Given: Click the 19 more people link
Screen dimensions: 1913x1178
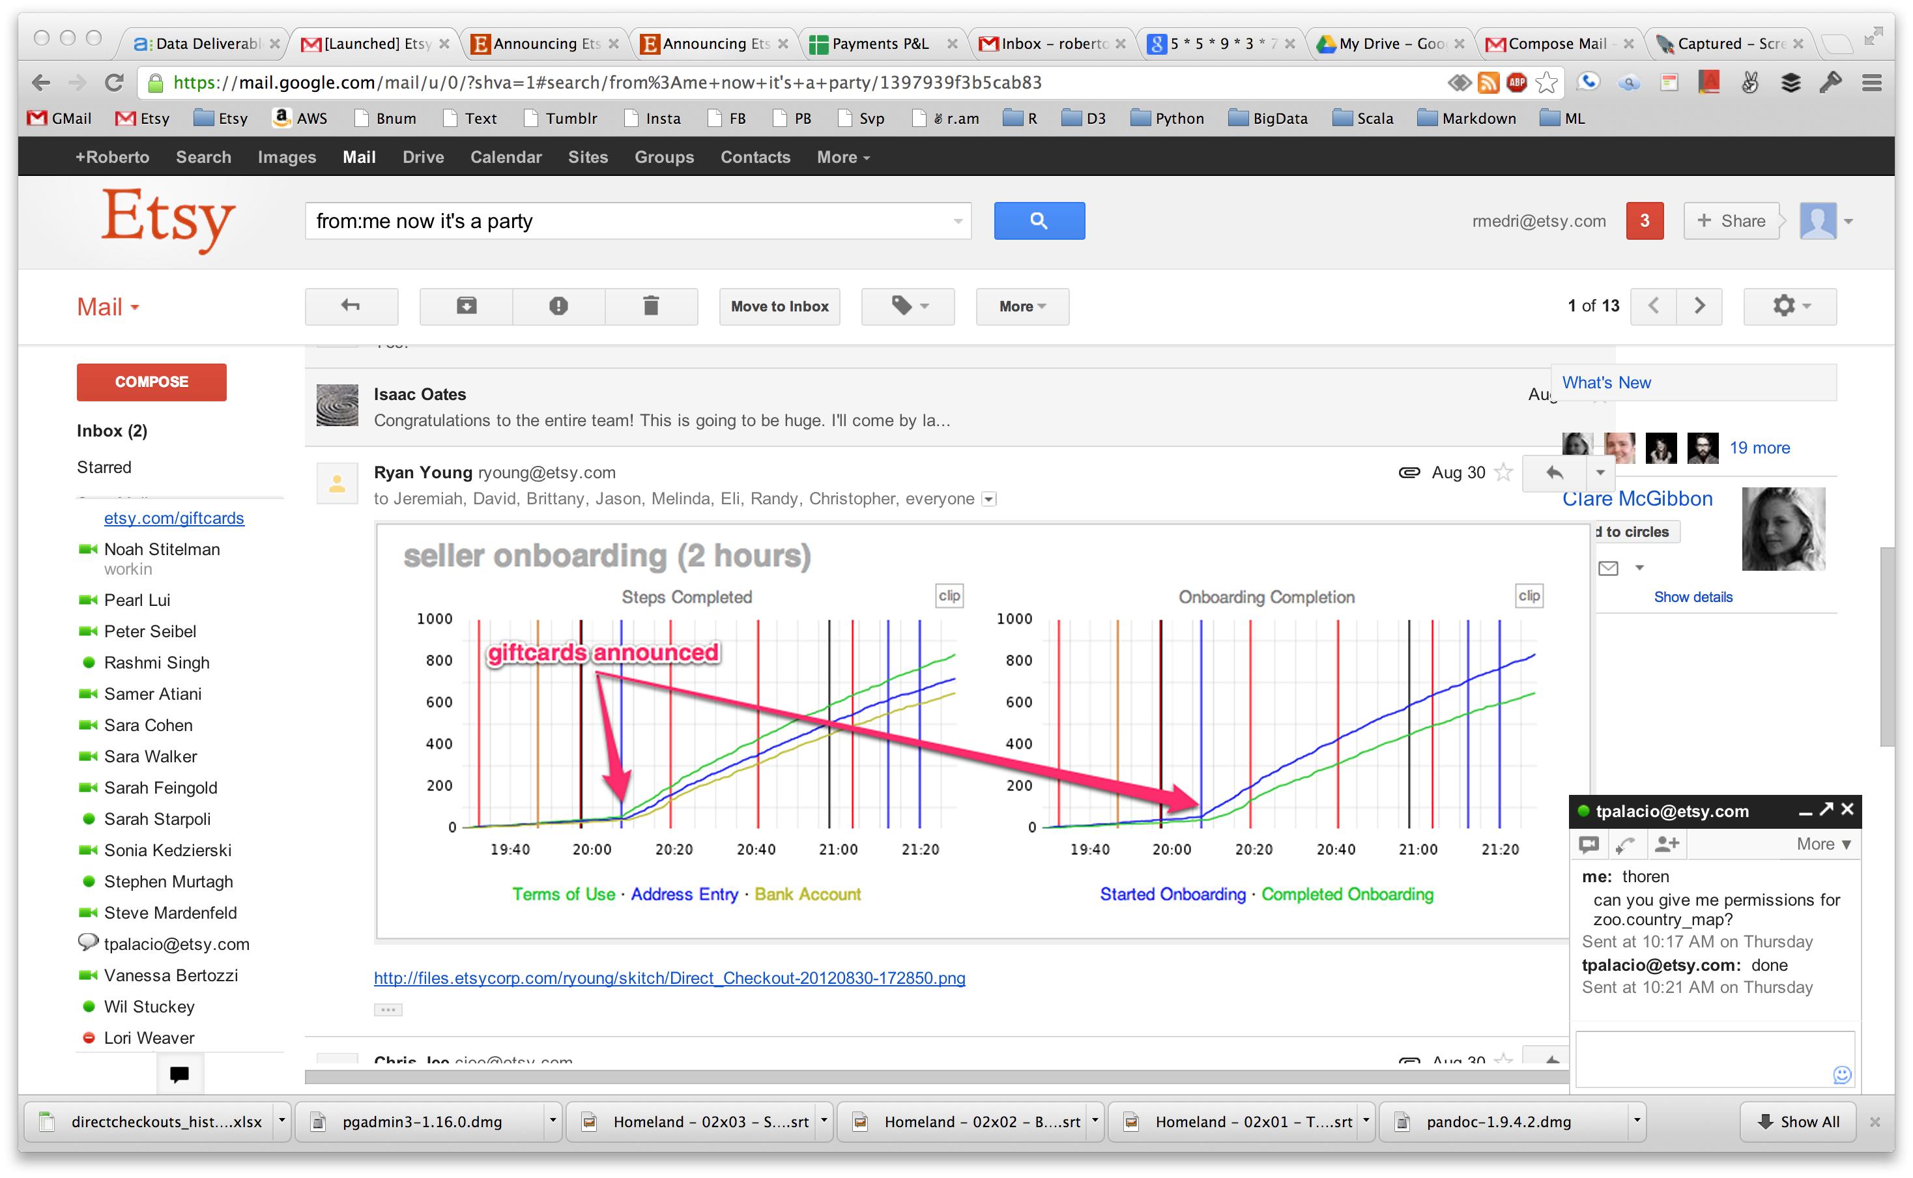Looking at the screenshot, I should (1759, 448).
